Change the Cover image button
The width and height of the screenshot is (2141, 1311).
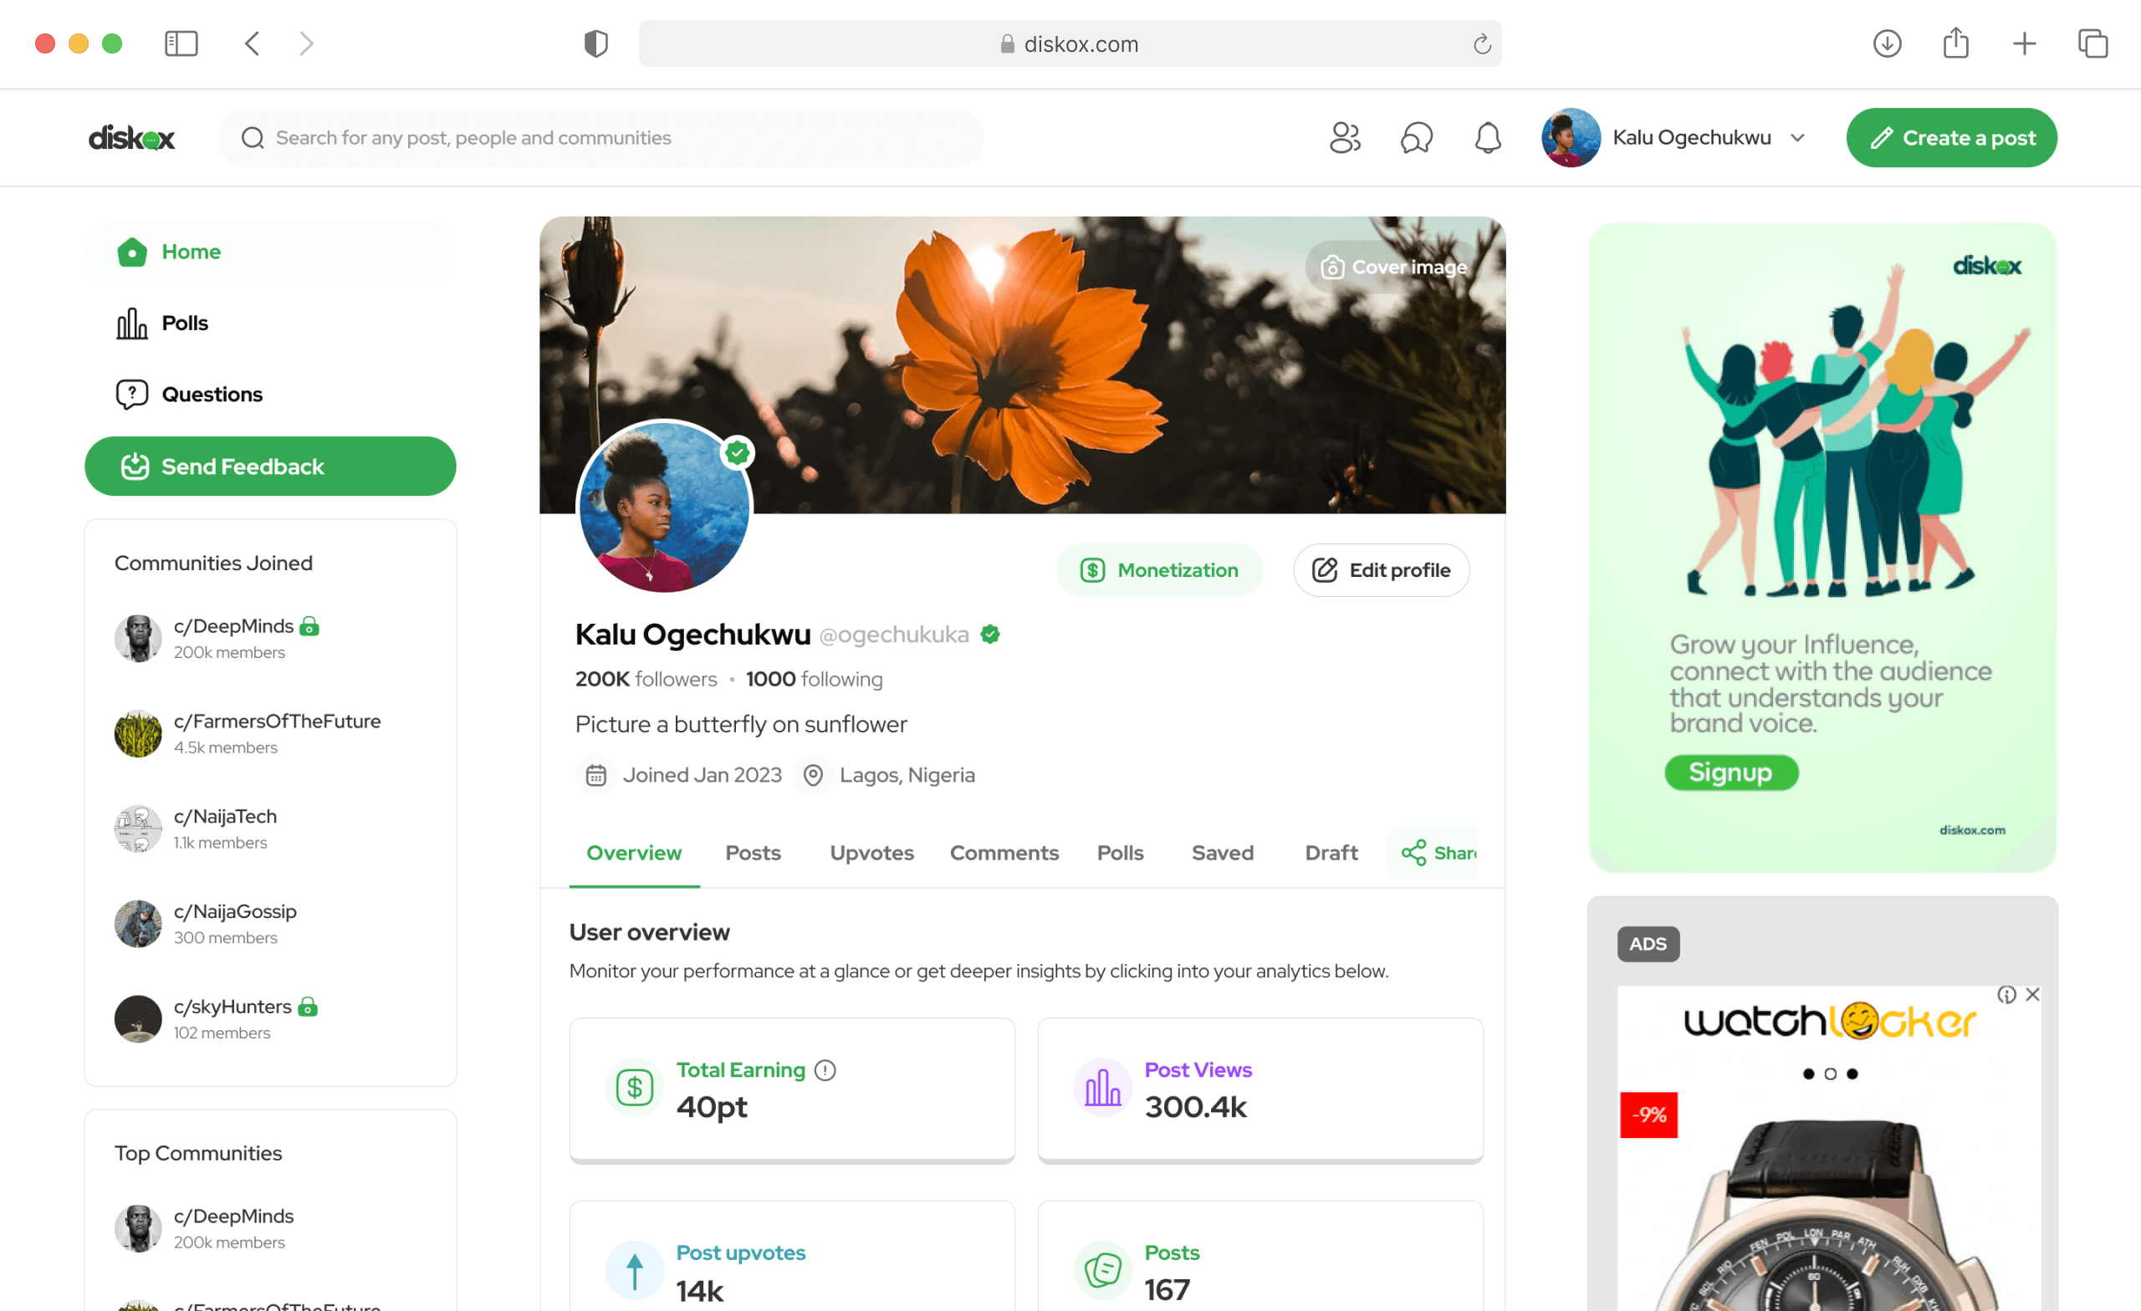1392,267
